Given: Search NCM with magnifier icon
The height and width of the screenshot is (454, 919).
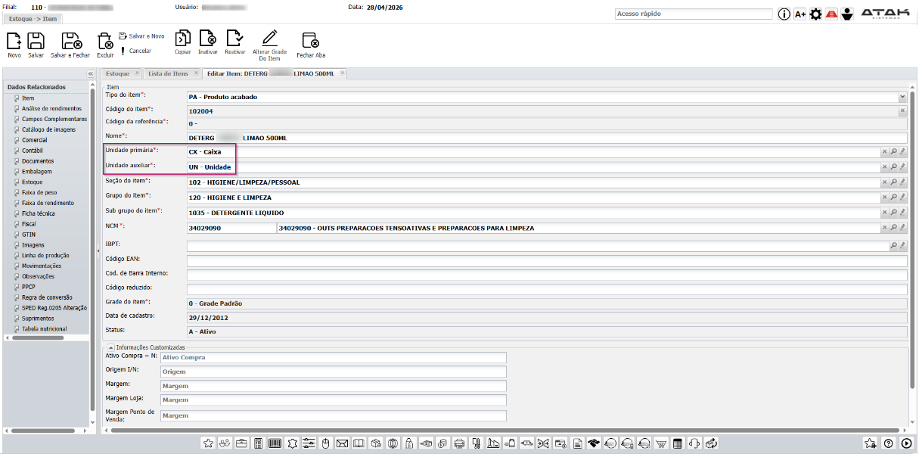Looking at the screenshot, I should [x=893, y=228].
